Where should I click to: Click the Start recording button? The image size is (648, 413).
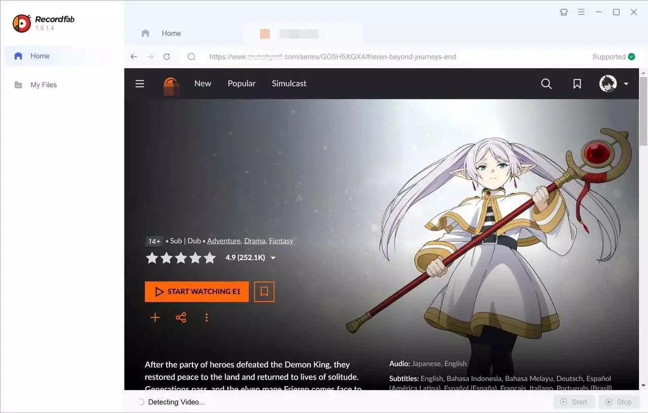574,402
